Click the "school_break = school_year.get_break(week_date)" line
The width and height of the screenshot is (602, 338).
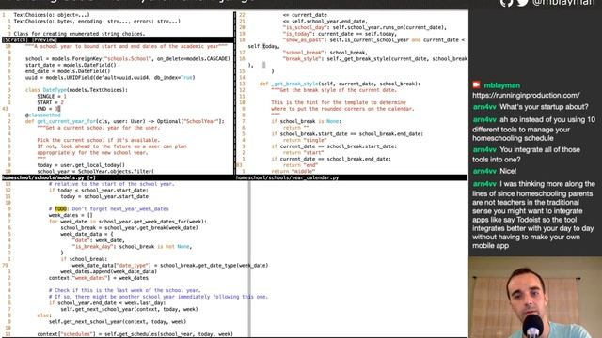(x=129, y=228)
